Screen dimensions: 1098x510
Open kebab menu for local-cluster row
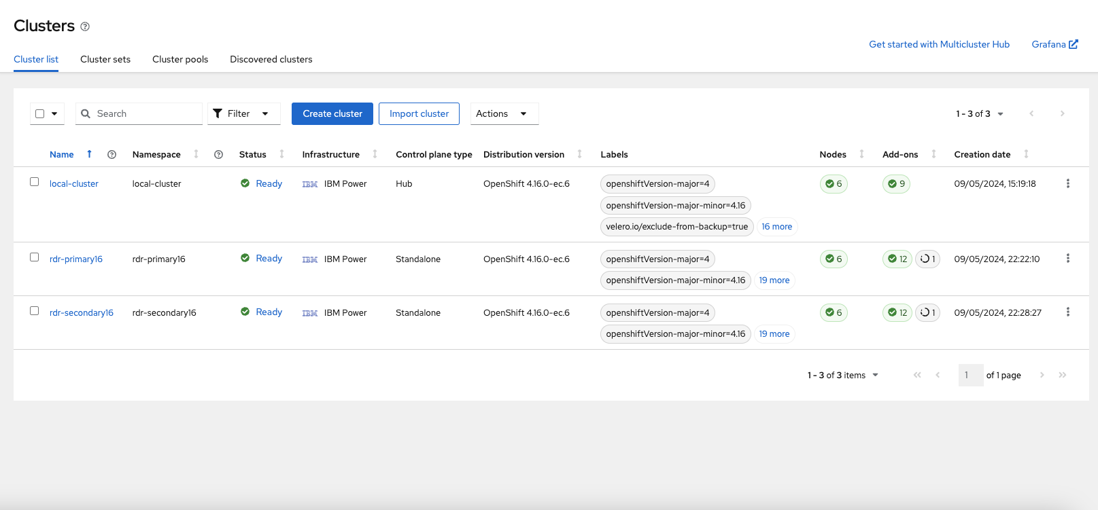(1067, 183)
